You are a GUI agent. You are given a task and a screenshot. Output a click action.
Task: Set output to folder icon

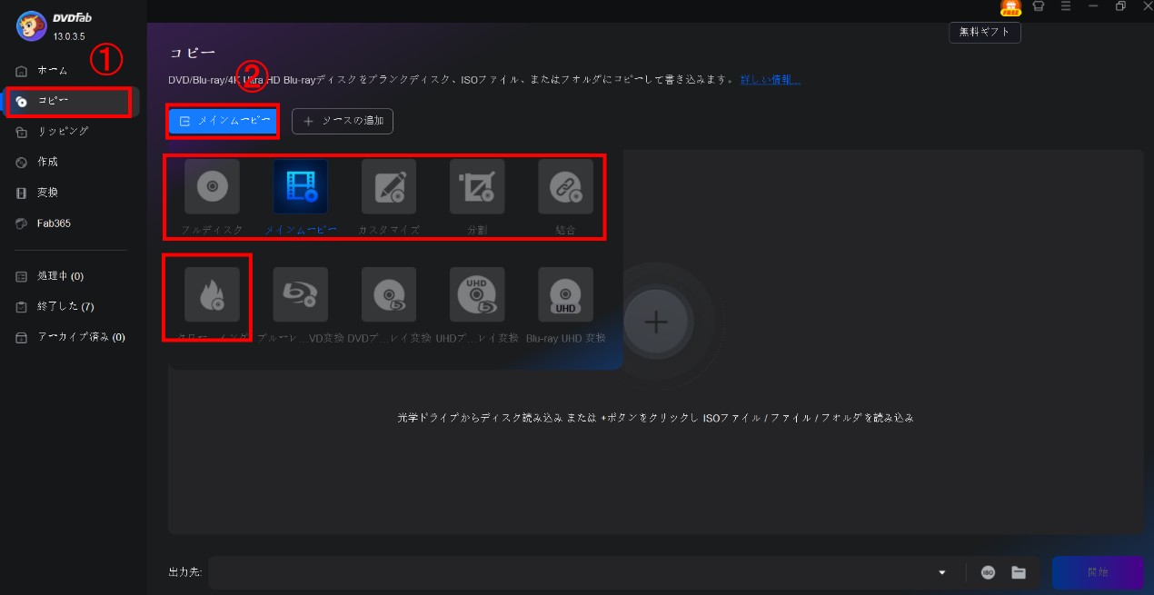(1019, 572)
